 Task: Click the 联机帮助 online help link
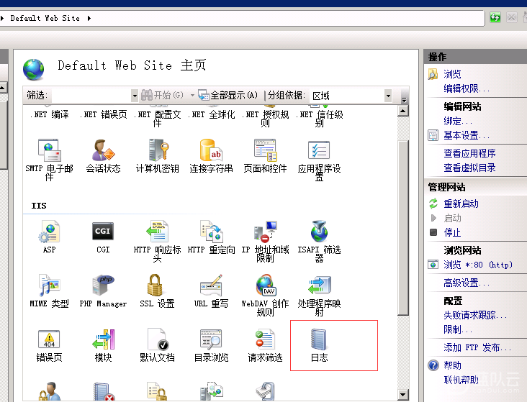coord(461,380)
